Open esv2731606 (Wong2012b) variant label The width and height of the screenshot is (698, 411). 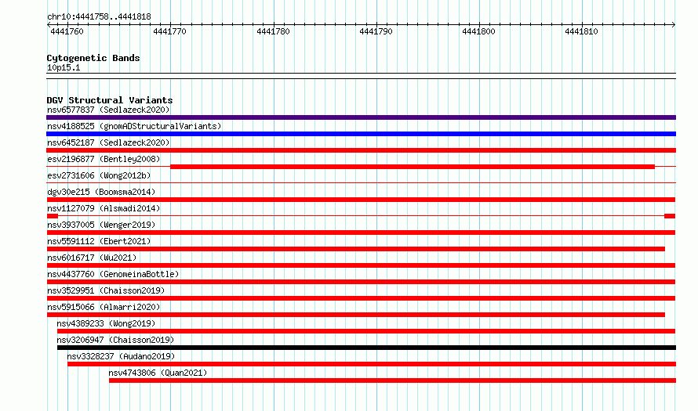tap(99, 175)
